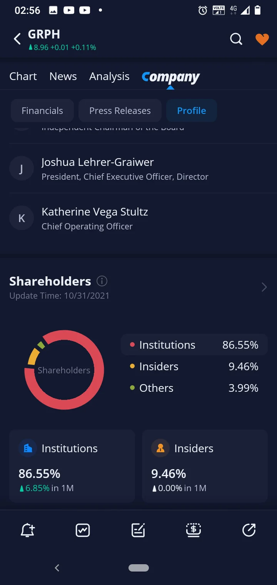
Task: Tap the back arrow beside GRPH
Action: point(17,39)
